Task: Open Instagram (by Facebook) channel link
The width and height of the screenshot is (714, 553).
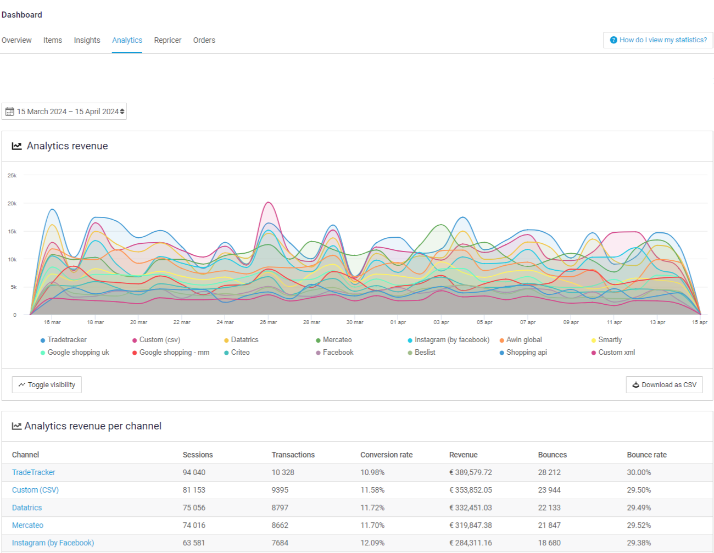Action: (53, 543)
